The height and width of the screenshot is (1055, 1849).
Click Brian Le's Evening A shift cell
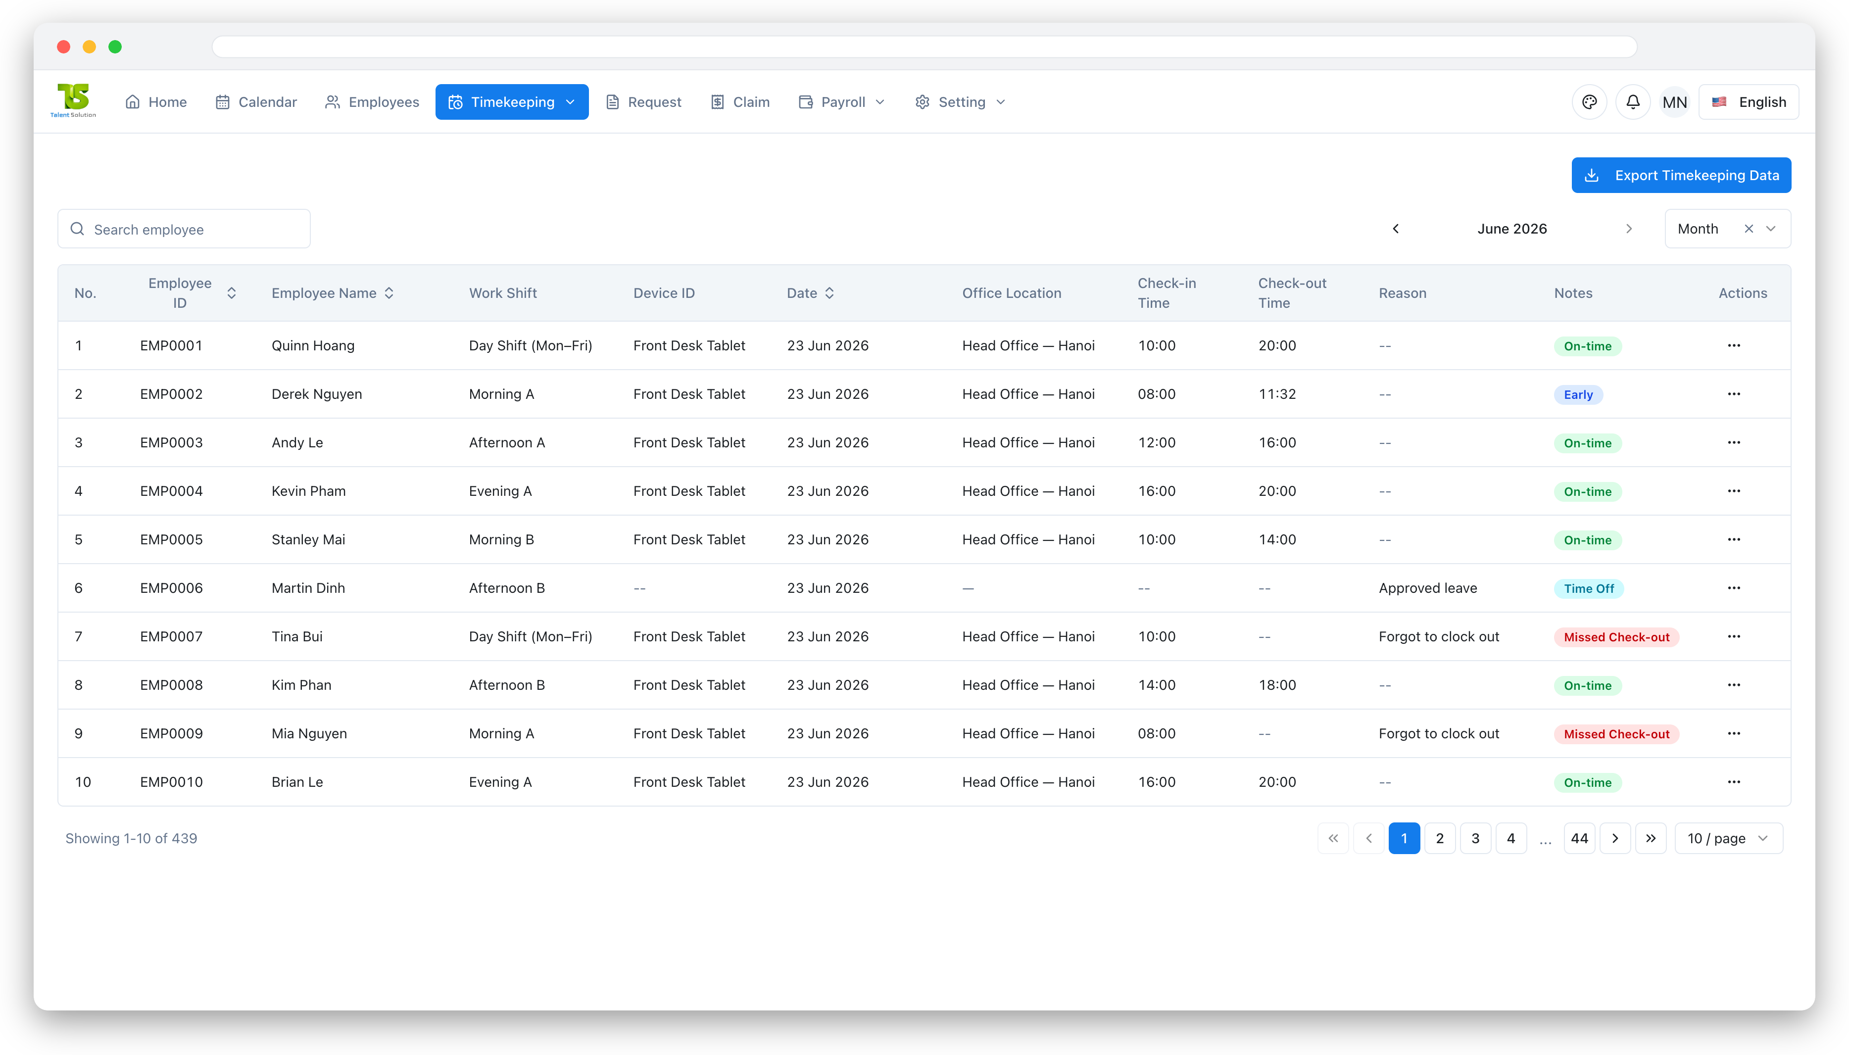(x=500, y=782)
